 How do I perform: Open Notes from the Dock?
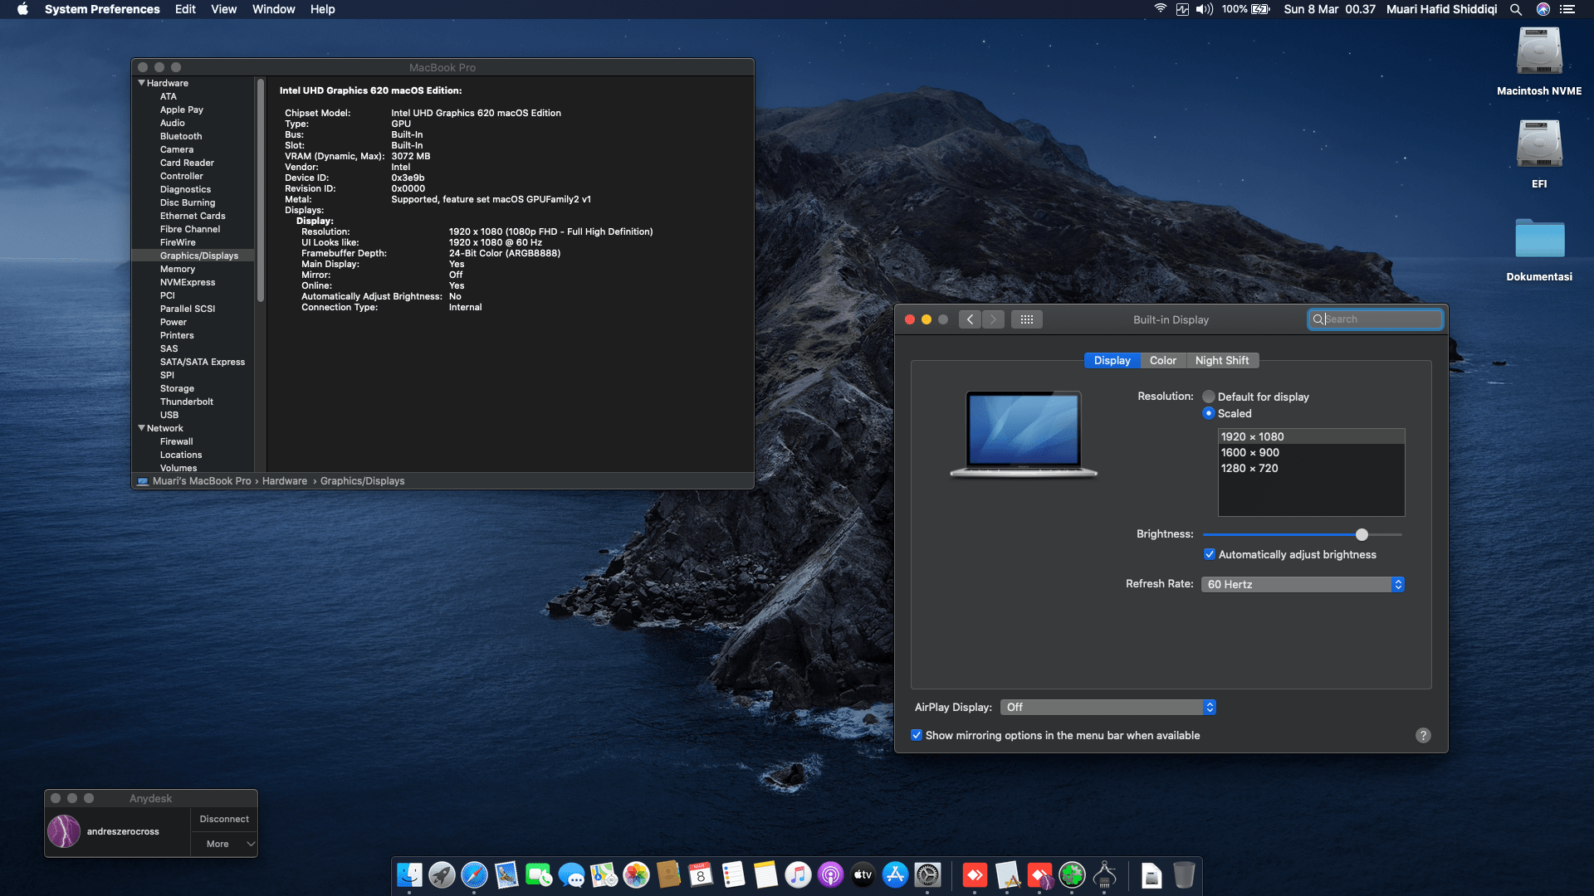(765, 874)
